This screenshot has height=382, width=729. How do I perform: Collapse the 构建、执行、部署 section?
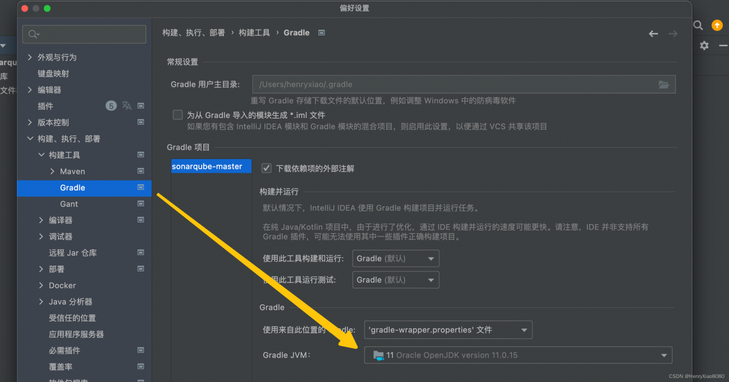[x=30, y=139]
